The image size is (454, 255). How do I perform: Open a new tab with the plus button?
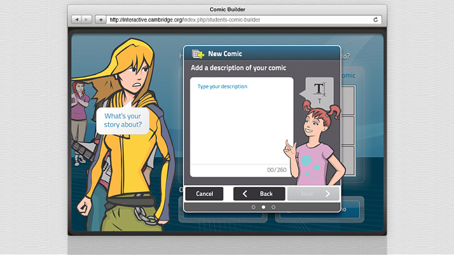coord(101,19)
